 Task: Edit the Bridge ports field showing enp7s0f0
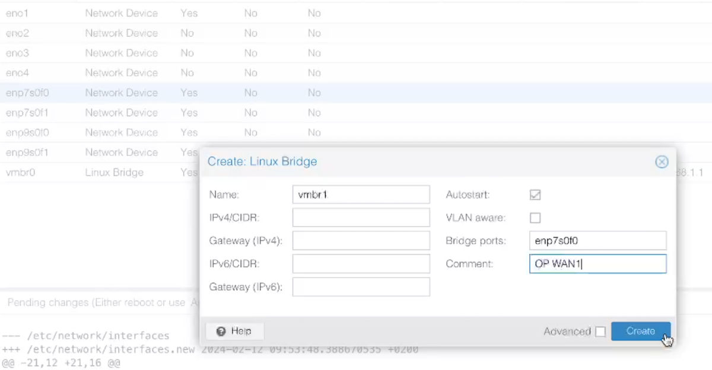pyautogui.click(x=597, y=240)
